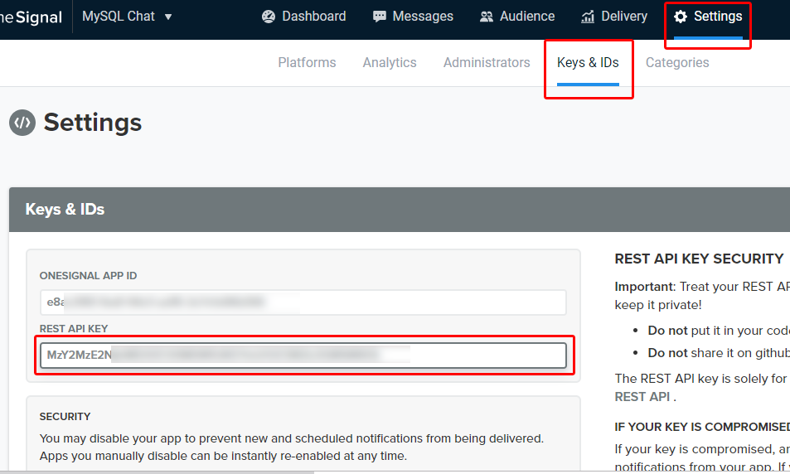Click the Keys & IDs panel header
790x474 pixels.
pos(65,210)
